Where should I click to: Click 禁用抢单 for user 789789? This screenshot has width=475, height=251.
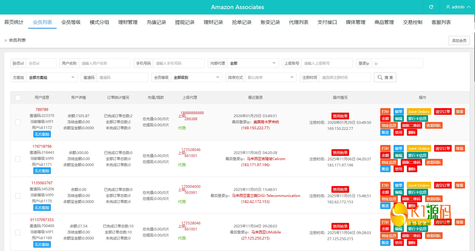point(340,116)
